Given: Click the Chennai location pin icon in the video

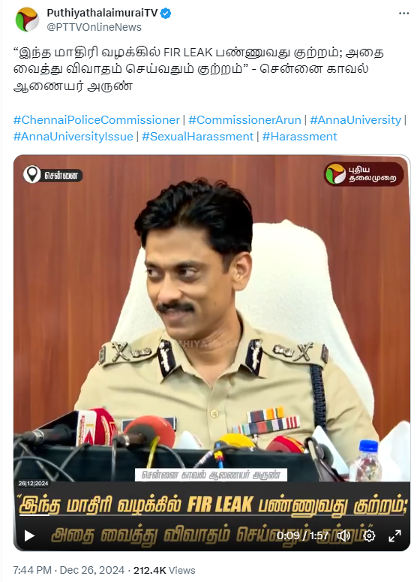Looking at the screenshot, I should click(32, 174).
